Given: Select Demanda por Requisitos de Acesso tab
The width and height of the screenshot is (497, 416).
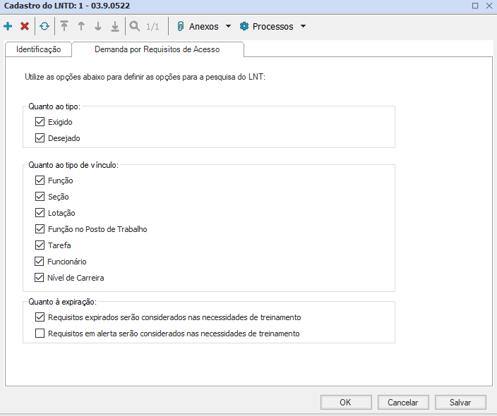Looking at the screenshot, I should (x=157, y=50).
